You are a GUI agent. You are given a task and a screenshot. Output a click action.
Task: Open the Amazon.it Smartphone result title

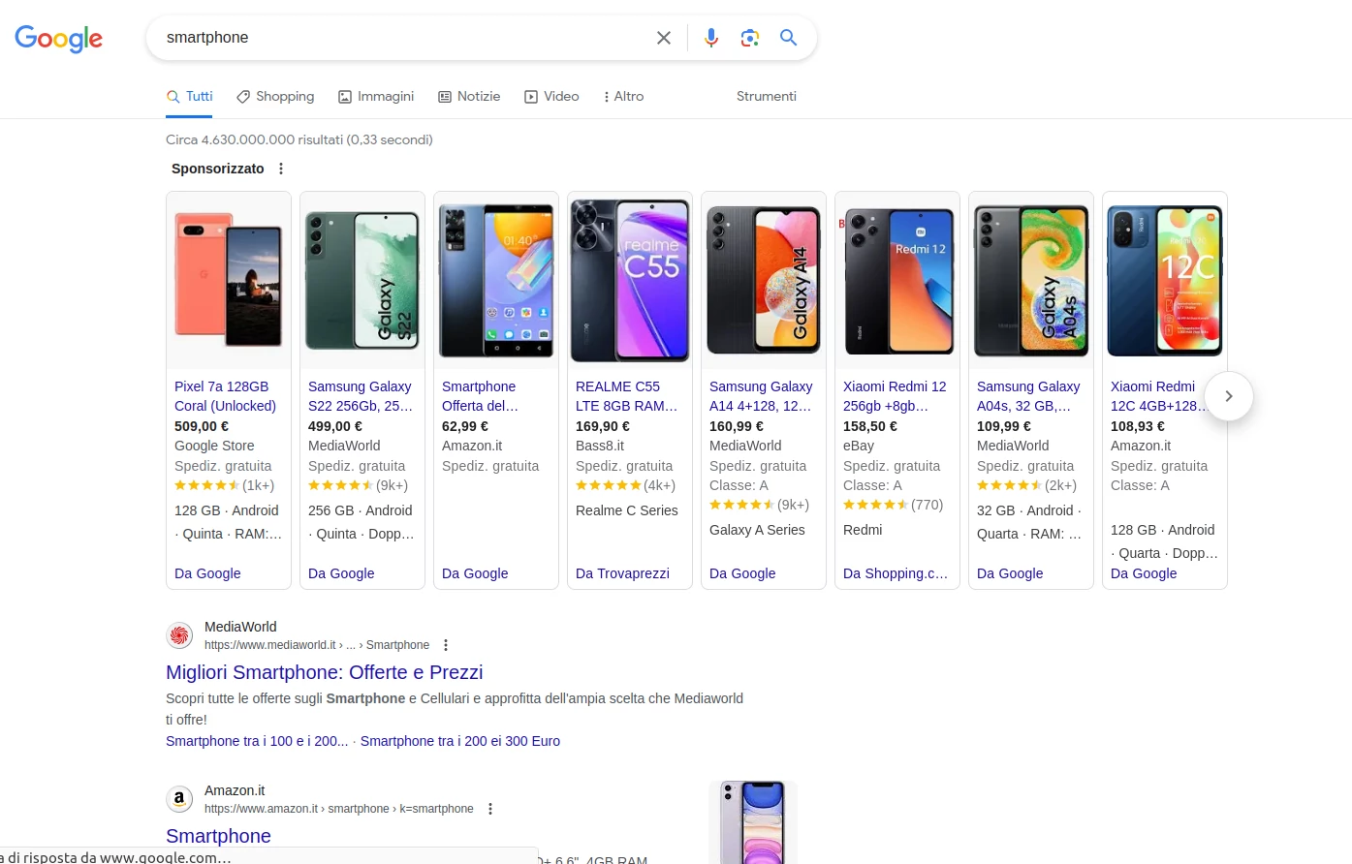(x=218, y=836)
